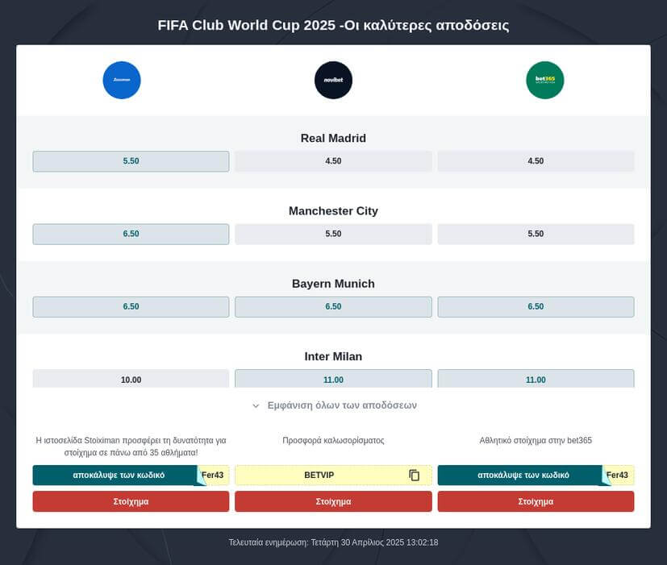Reveal the Stoiximan bonus code
The width and height of the screenshot is (667, 565).
coord(119,476)
